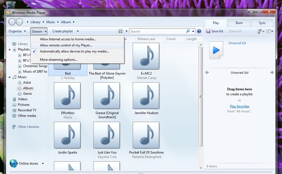Click the Artist icon in navigation tree
Screen dimensions: 282x174
pyautogui.click(x=20, y=83)
